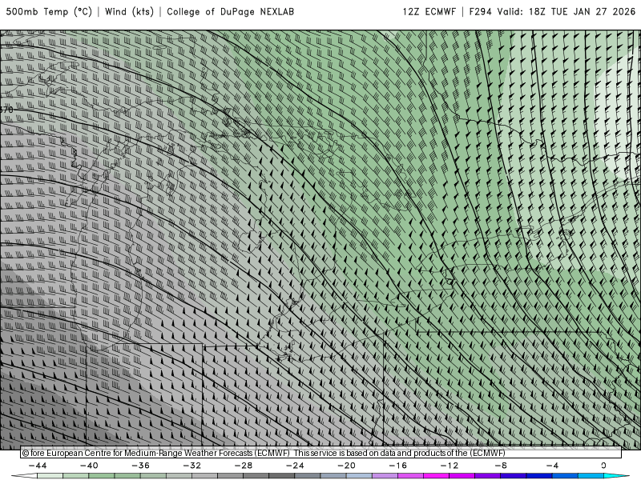The width and height of the screenshot is (641, 480).
Task: Click the '570' contour label on the map
Action: 6,110
